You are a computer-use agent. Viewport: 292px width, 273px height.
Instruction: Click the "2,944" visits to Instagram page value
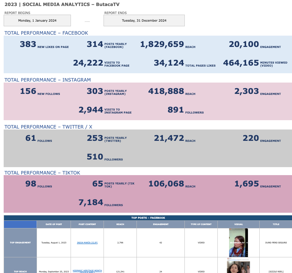tap(91, 110)
